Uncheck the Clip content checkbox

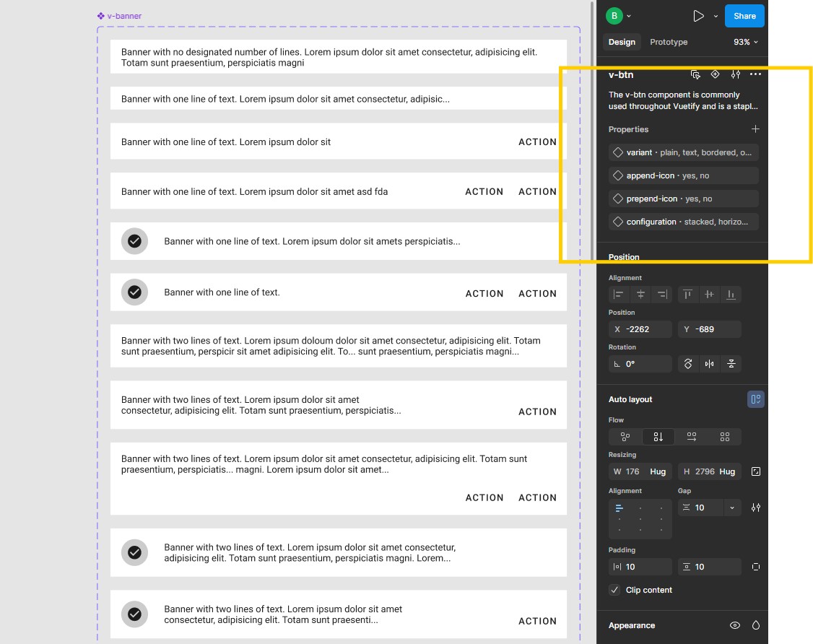614,590
